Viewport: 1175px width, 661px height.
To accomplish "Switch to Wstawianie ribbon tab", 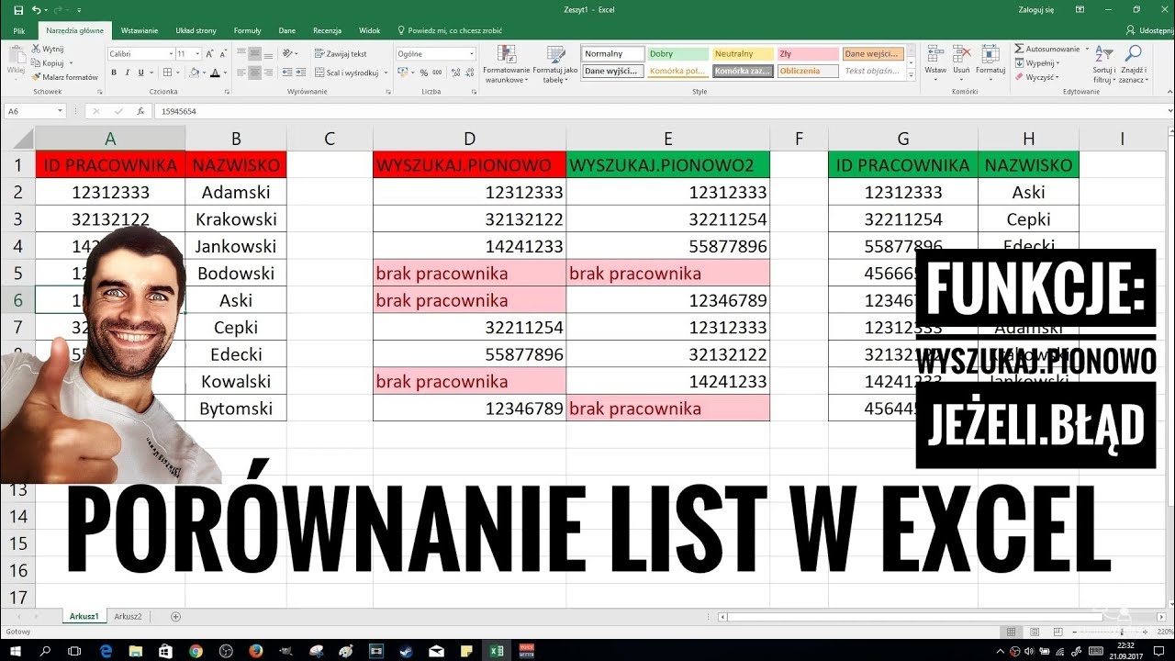I will point(140,30).
